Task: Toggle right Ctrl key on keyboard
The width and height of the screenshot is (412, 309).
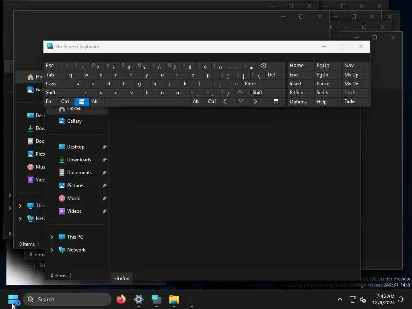Action: pyautogui.click(x=213, y=102)
